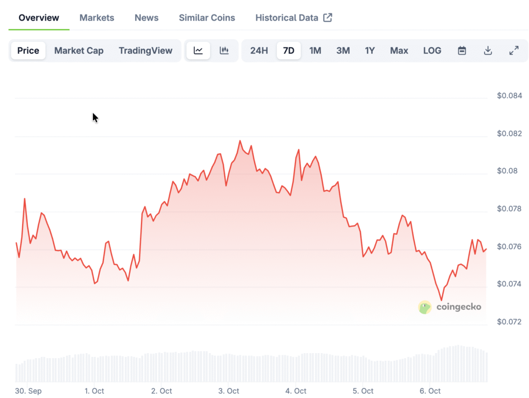The width and height of the screenshot is (529, 398).
Task: Choose the 1Y time range
Action: [370, 51]
